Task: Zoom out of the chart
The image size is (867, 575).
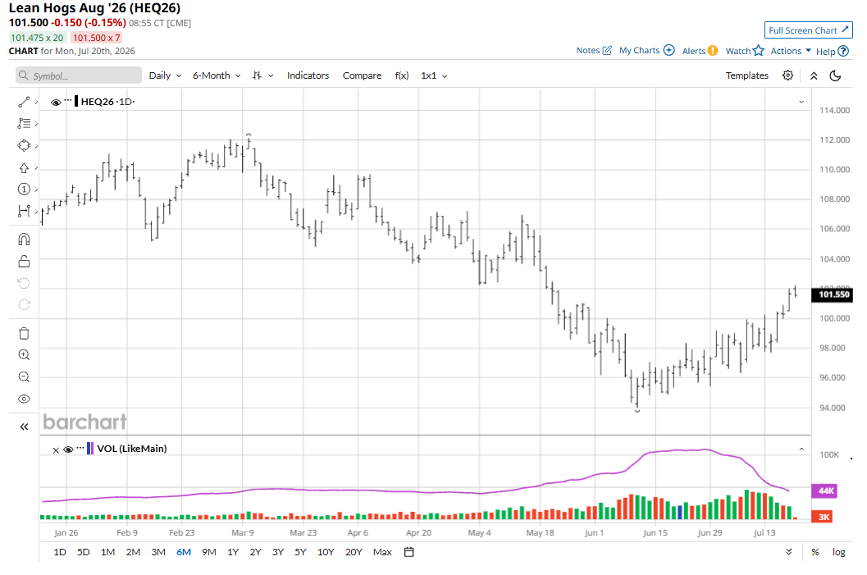Action: [24, 377]
